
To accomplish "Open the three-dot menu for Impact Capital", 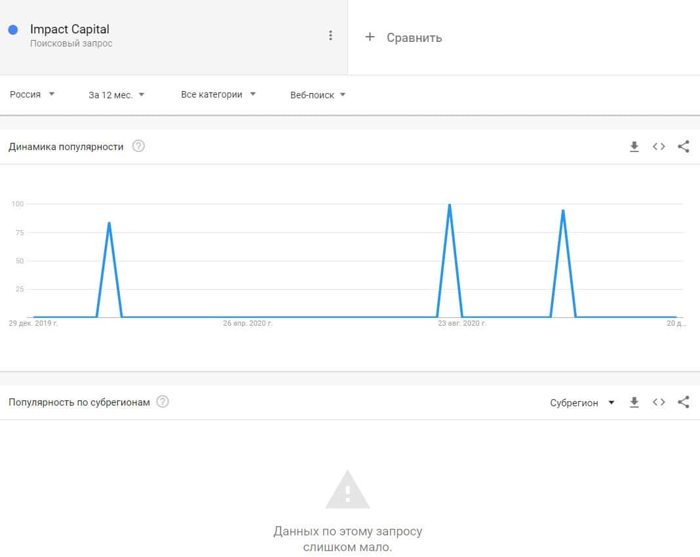I will coord(330,35).
